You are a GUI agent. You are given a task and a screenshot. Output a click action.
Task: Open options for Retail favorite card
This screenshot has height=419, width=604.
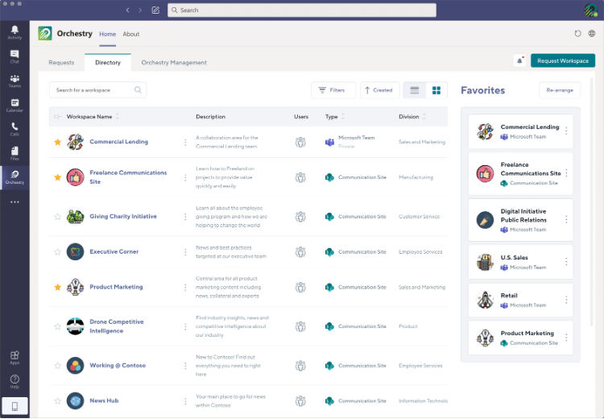coord(566,300)
